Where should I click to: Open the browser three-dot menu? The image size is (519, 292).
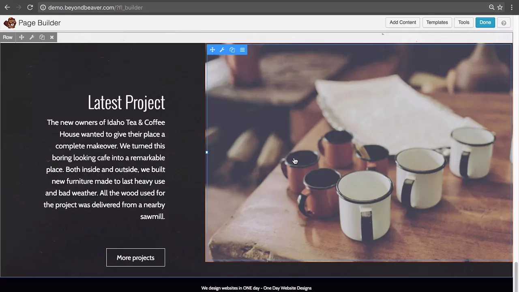point(512,7)
